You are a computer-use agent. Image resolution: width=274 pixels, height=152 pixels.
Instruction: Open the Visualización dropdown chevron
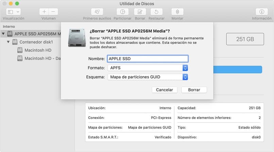pos(18,12)
